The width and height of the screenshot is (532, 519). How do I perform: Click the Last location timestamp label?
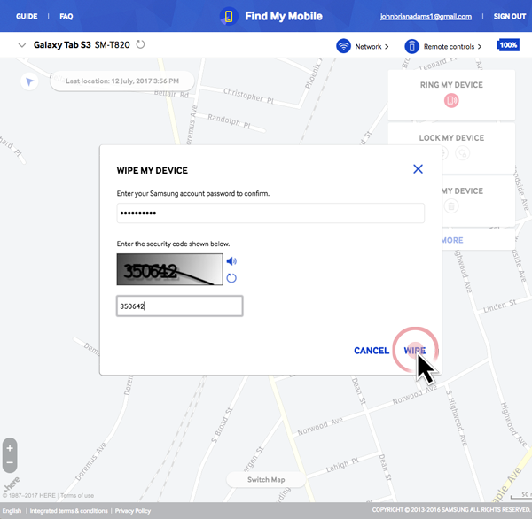122,81
